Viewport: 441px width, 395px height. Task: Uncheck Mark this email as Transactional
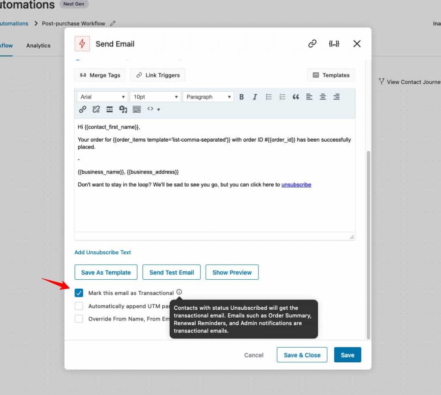[79, 293]
